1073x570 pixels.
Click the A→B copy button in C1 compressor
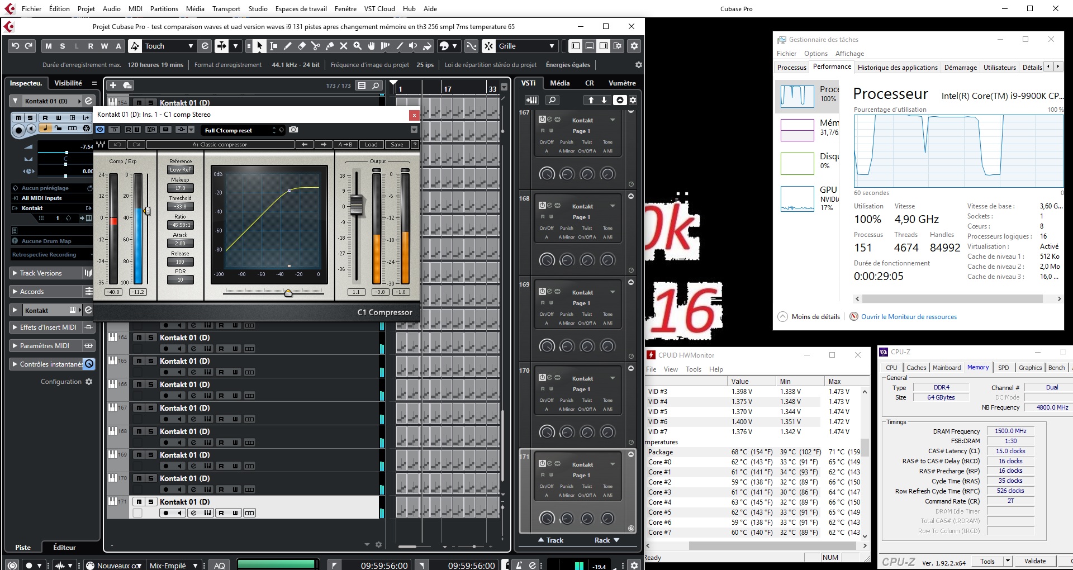pos(345,144)
